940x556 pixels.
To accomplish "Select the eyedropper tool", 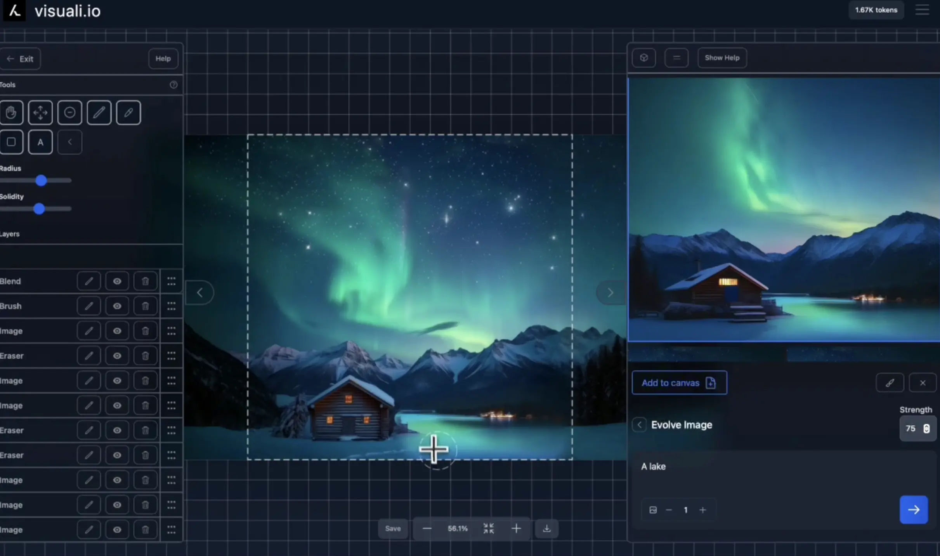I will coord(128,113).
